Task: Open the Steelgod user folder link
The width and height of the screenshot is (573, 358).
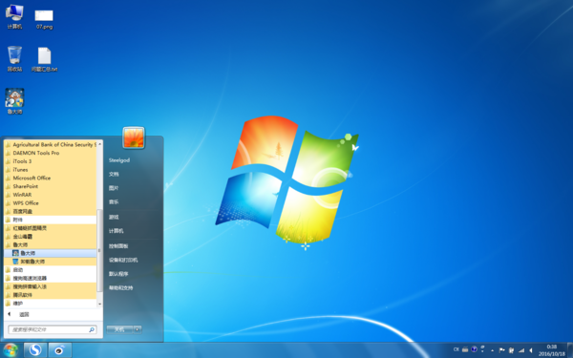Action: tap(119, 160)
